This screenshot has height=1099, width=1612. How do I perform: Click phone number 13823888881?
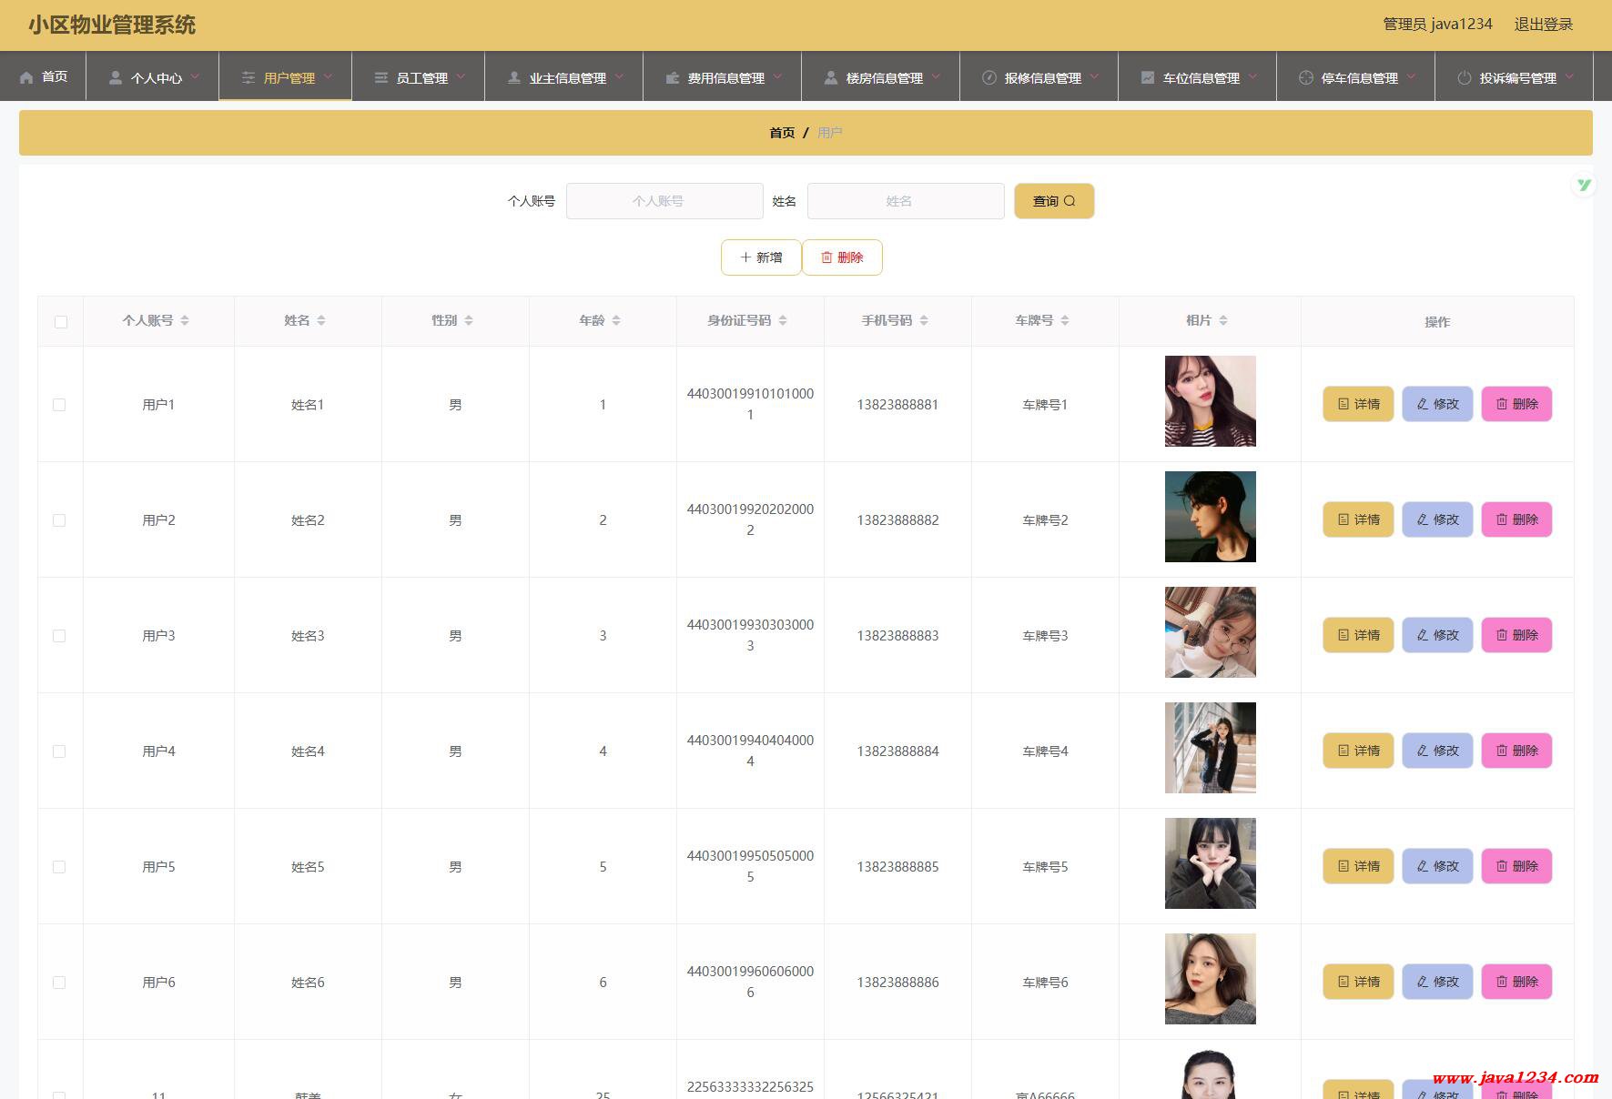pos(897,405)
